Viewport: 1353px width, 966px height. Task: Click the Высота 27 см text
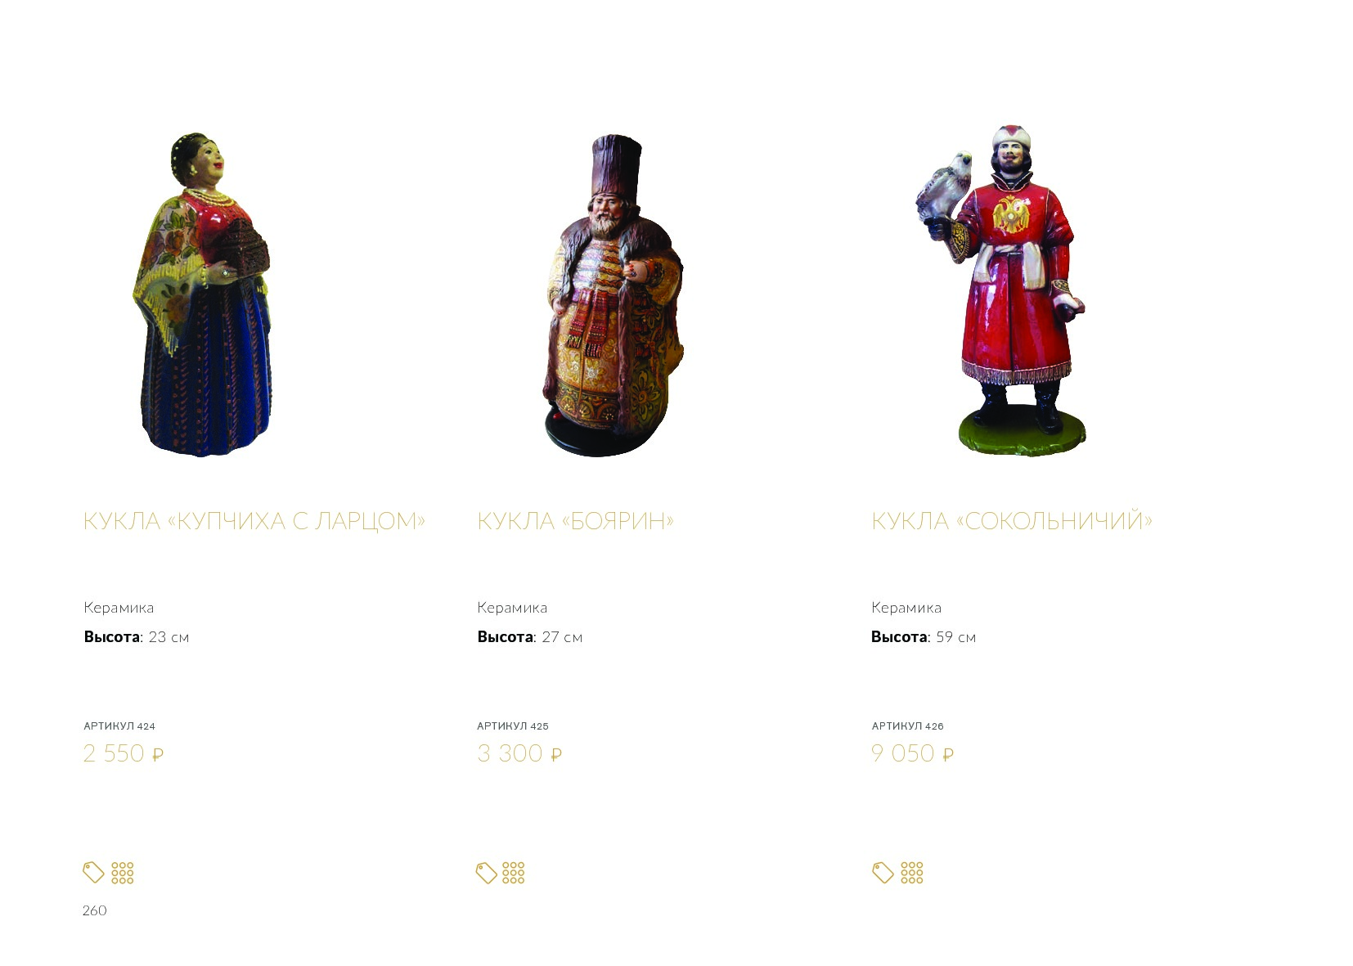tap(530, 637)
